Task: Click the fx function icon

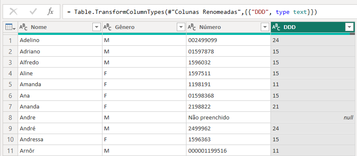Action: [x=50, y=12]
